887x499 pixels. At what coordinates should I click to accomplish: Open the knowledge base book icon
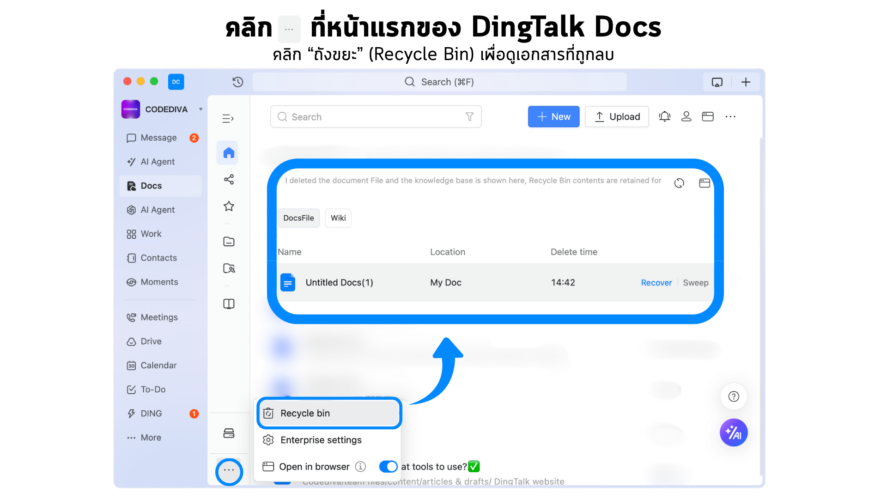pyautogui.click(x=229, y=304)
